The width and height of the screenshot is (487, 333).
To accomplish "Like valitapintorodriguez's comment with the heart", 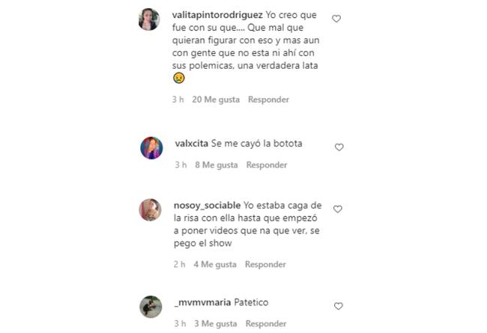I will click(336, 19).
